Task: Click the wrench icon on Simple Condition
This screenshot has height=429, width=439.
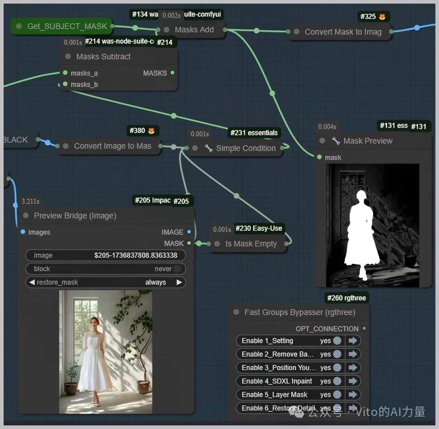Action: point(208,148)
